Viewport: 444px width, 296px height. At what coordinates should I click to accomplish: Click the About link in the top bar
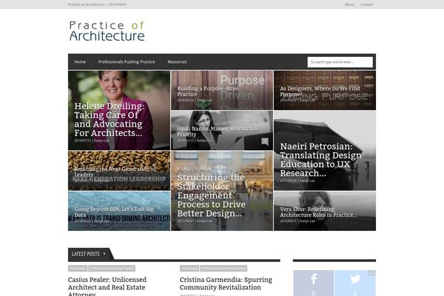[x=349, y=4]
